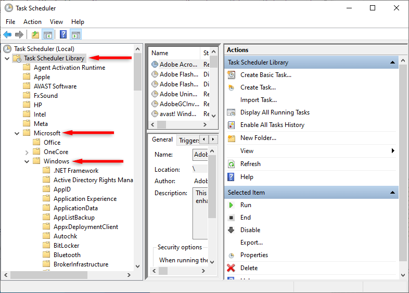
Task: Click the Create Task icon
Action: (231, 87)
